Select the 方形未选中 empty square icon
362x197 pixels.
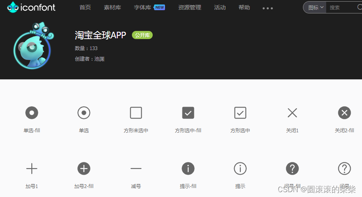[x=136, y=113]
